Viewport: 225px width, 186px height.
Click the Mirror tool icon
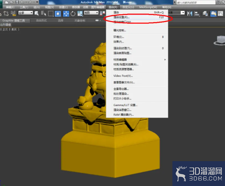coord(190,14)
